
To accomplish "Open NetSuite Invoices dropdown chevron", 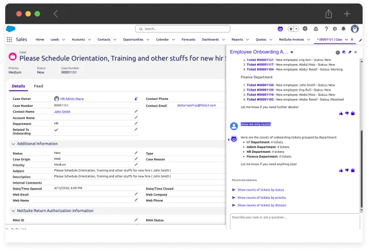I will point(308,40).
